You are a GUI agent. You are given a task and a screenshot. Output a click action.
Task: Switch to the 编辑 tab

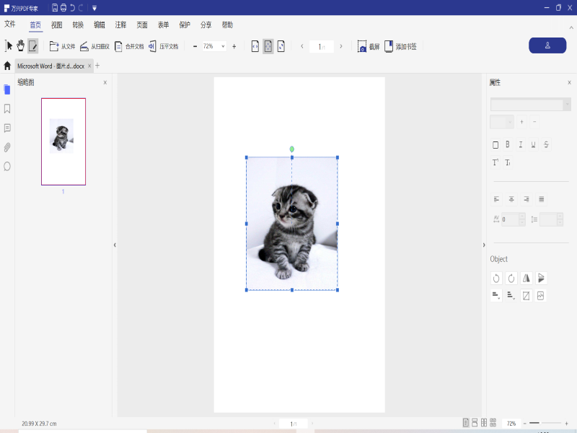click(100, 25)
